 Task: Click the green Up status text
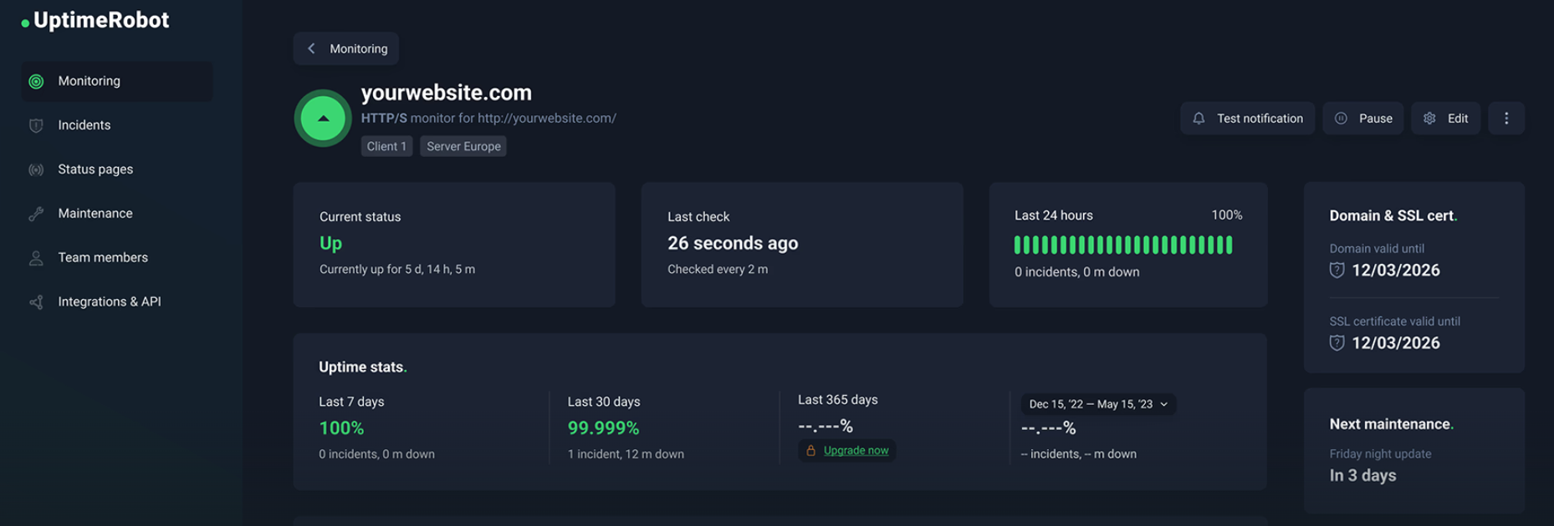tap(330, 243)
